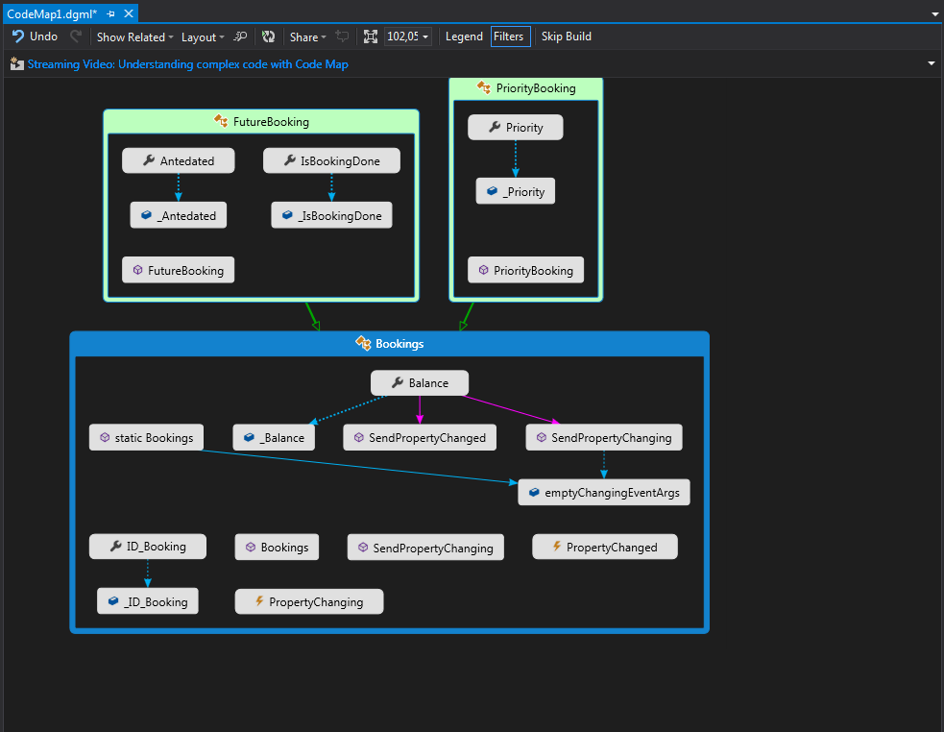The image size is (944, 732).
Task: Click the Redo arrow icon
Action: pos(74,37)
